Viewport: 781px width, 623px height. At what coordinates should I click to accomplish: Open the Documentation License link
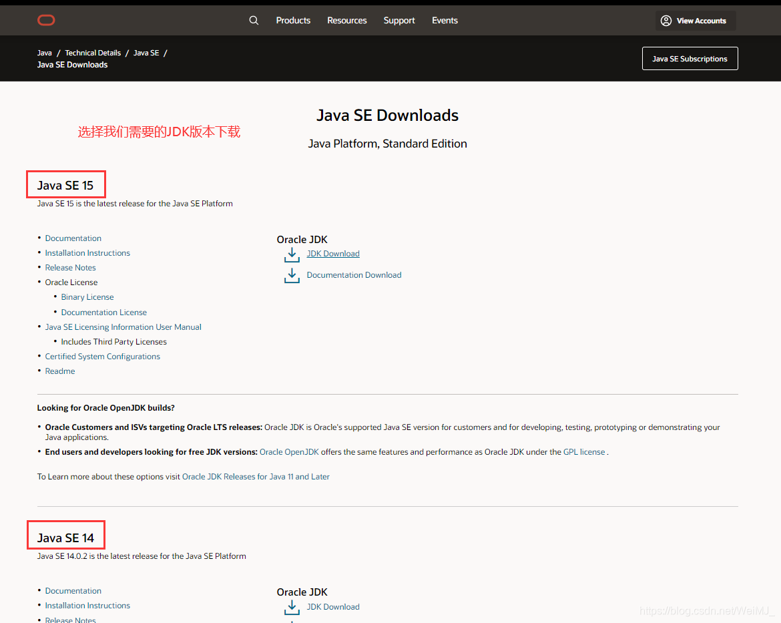pyautogui.click(x=104, y=313)
